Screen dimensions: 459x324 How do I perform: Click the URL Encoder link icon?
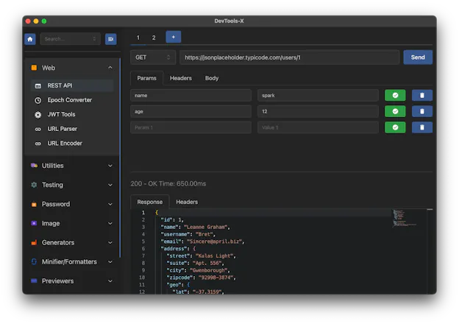coord(38,144)
